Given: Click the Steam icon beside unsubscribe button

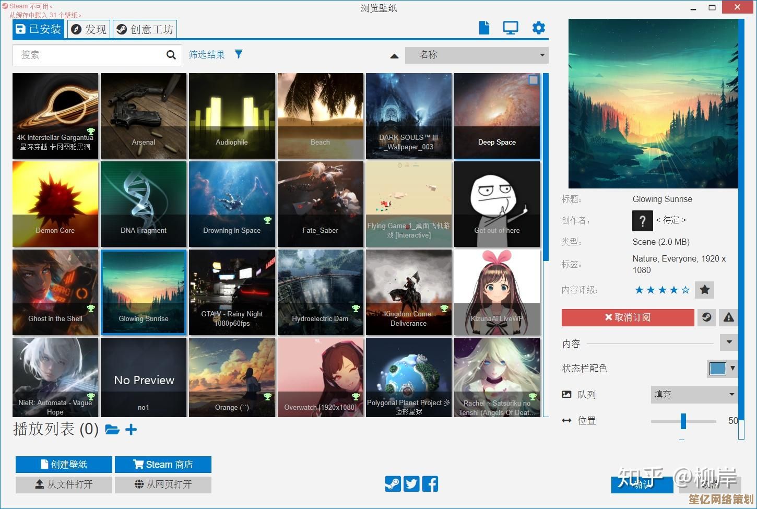Looking at the screenshot, I should point(706,317).
